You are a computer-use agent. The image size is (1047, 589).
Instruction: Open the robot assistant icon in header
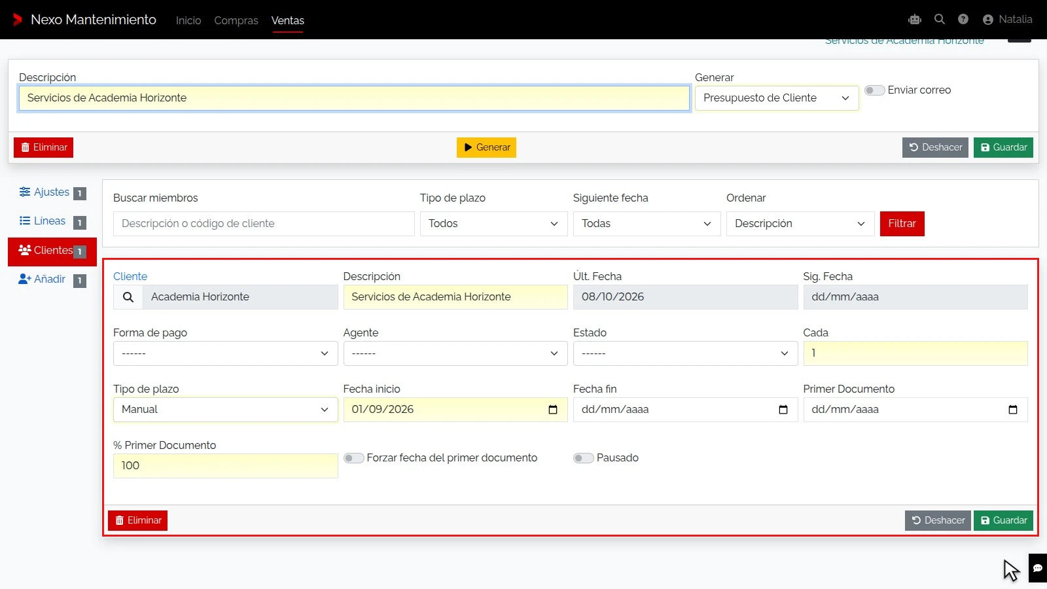[915, 20]
